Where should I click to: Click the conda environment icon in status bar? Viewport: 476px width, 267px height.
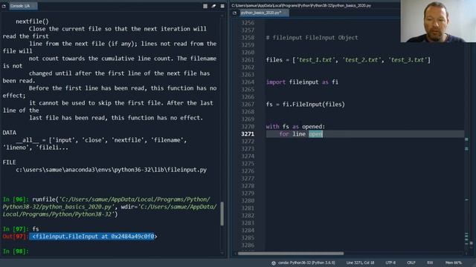pyautogui.click(x=274, y=263)
